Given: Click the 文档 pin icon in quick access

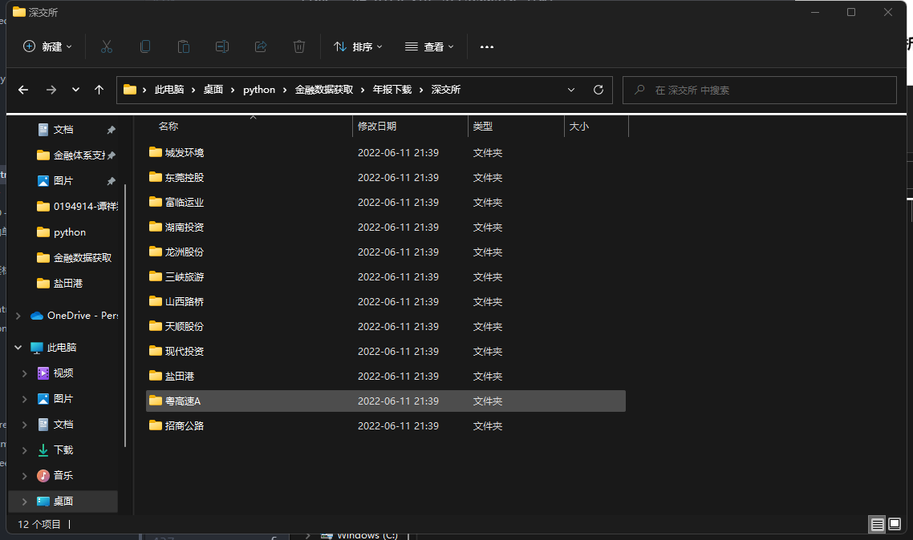Looking at the screenshot, I should (x=112, y=130).
